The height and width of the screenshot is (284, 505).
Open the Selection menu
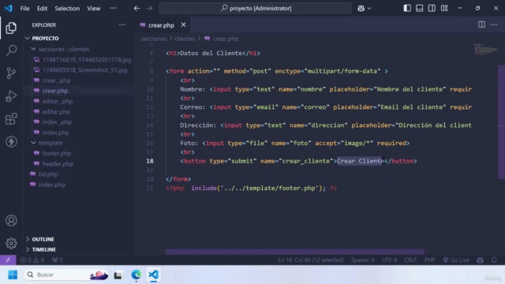[67, 9]
